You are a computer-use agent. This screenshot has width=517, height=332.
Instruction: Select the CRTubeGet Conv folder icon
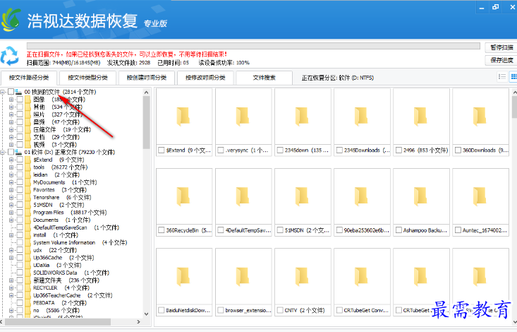362,276
